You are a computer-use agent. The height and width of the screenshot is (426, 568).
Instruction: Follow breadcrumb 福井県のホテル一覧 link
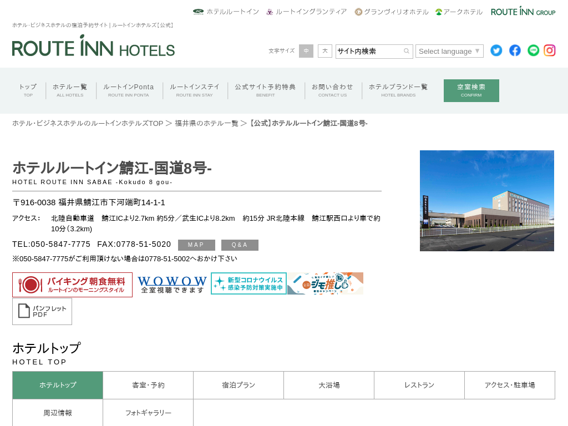206,124
